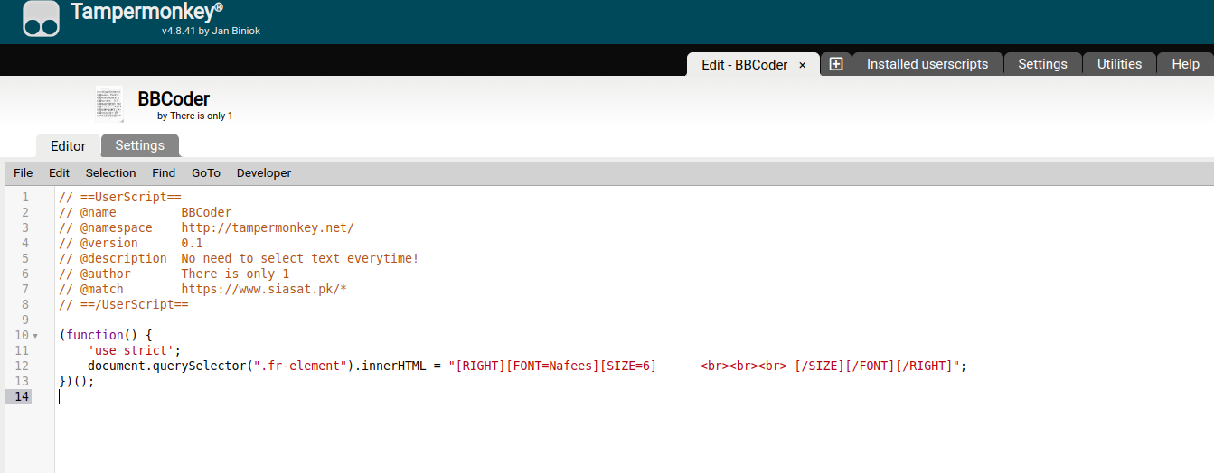Image resolution: width=1214 pixels, height=473 pixels.
Task: Click the "// ==/UserScript==" closing line
Action: coord(124,304)
